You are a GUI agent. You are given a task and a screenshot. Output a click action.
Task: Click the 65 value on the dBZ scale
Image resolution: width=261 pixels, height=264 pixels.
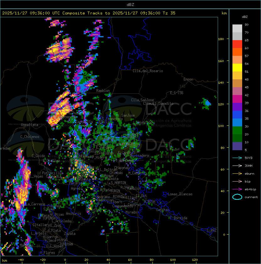[247, 40]
